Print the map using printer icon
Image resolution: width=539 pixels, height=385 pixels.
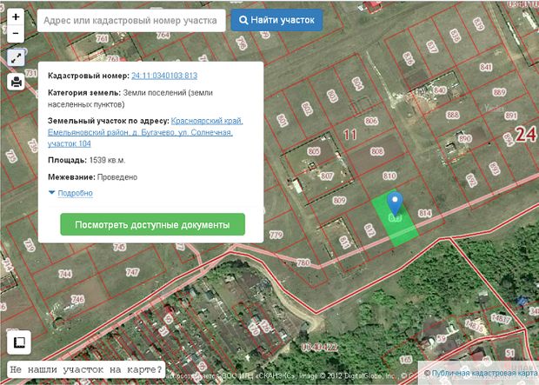pos(16,83)
